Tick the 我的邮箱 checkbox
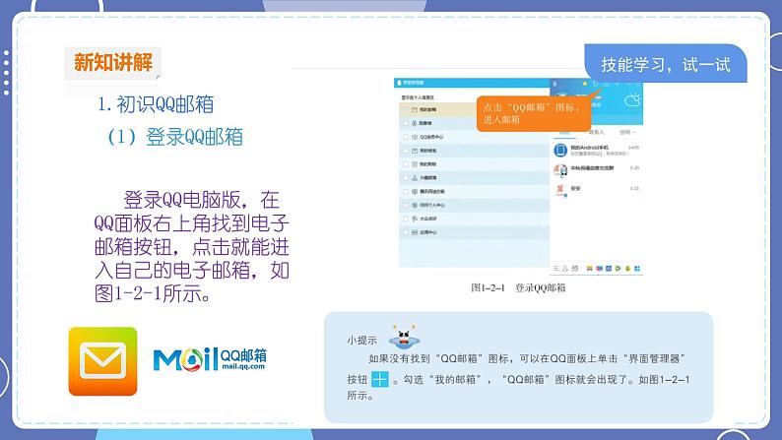Screen dimensions: 782x440 click(x=408, y=108)
